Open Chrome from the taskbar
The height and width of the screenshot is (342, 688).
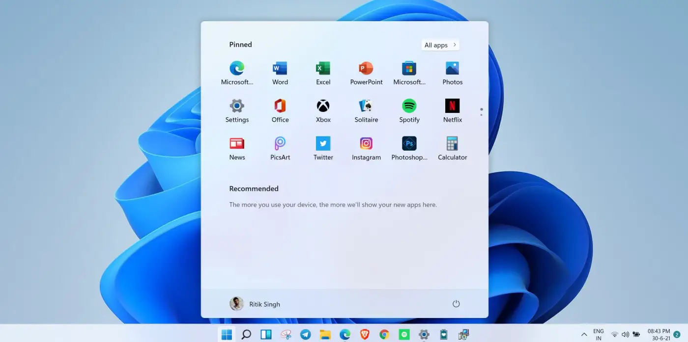click(384, 335)
